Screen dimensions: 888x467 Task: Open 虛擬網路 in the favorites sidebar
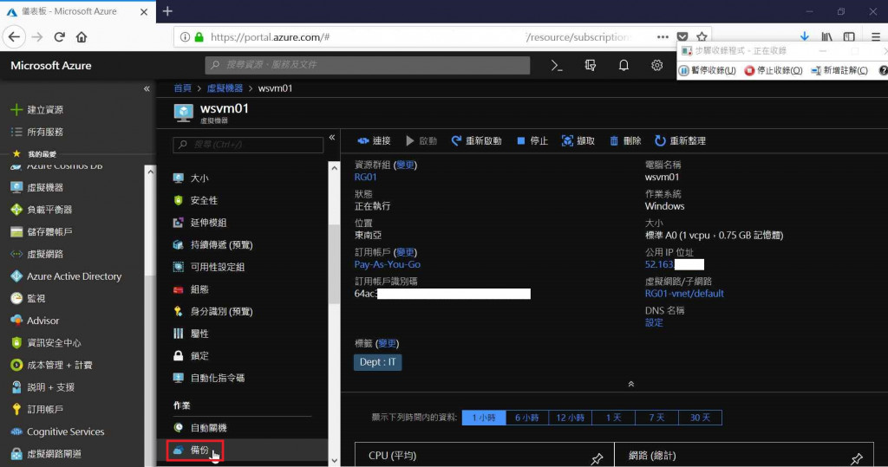tap(37, 254)
